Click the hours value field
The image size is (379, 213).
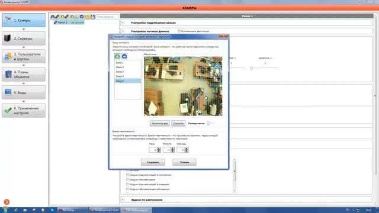pos(153,150)
